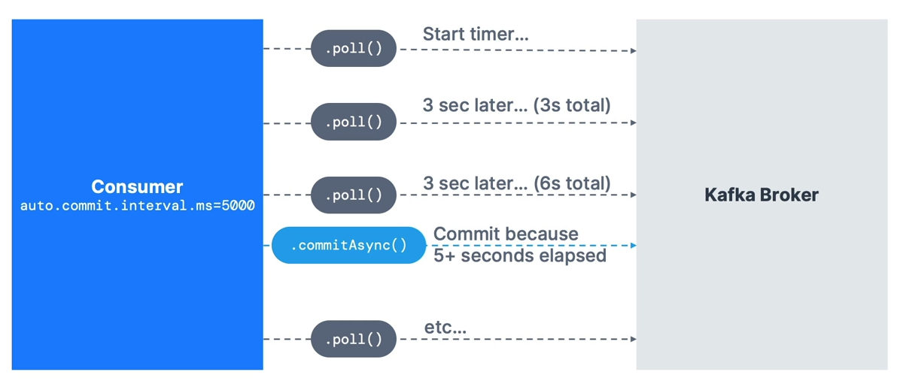Click dashed connector between Consumer and first .poll()

pyautogui.click(x=287, y=49)
